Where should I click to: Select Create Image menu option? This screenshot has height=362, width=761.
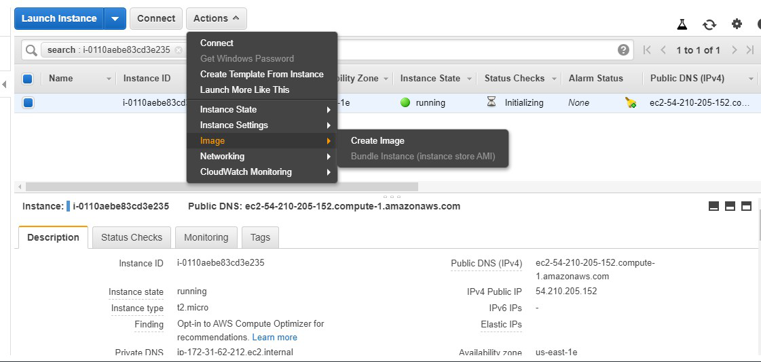[x=377, y=141]
